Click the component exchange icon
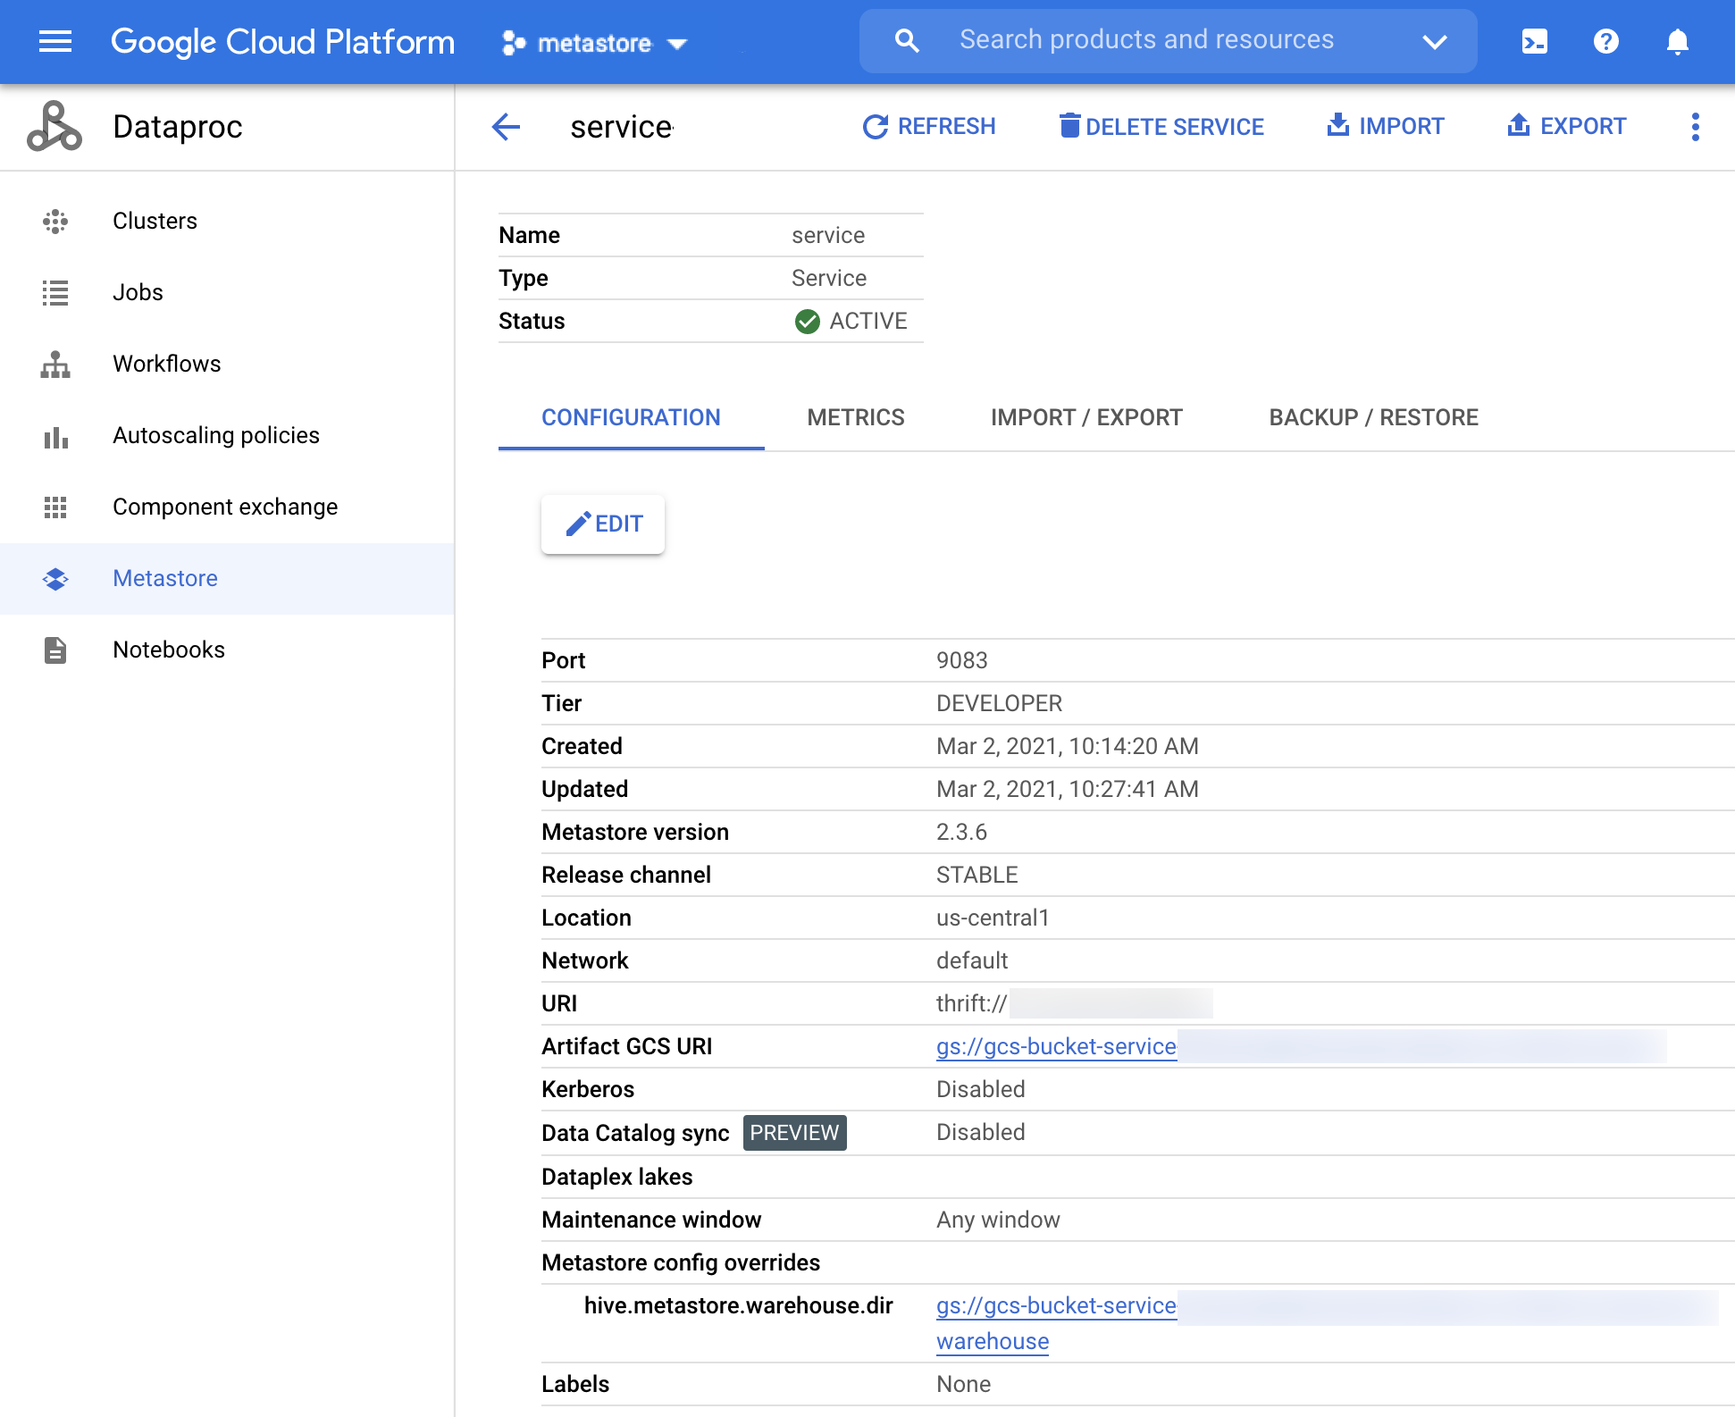This screenshot has height=1417, width=1735. click(x=54, y=506)
